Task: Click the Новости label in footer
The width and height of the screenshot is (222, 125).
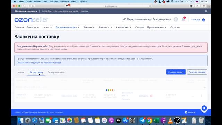Action: pyautogui.click(x=192, y=112)
